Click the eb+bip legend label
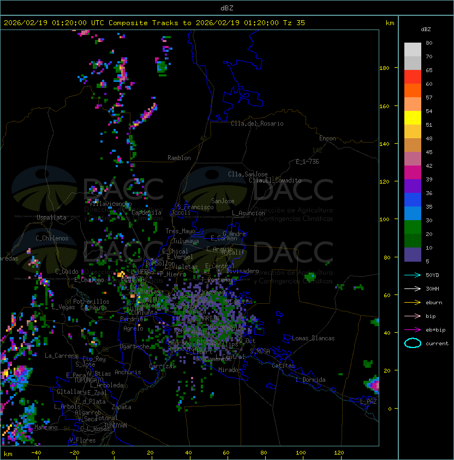 click(435, 330)
